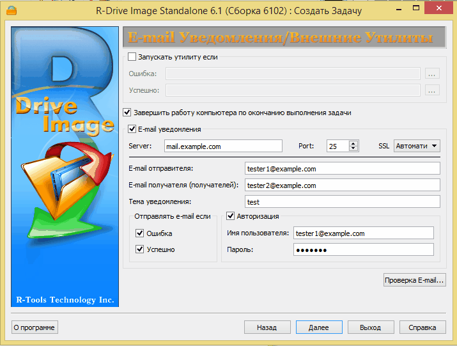Decrease port value with the down arrow
Image resolution: width=457 pixels, height=346 pixels.
(x=353, y=148)
